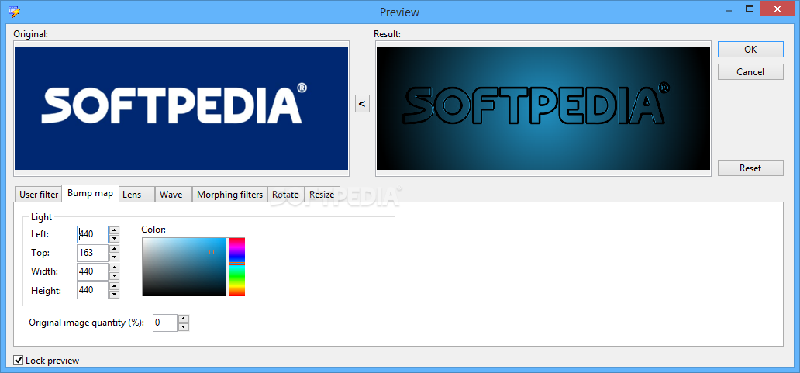Click the Left value input field
The image size is (800, 373).
click(92, 235)
